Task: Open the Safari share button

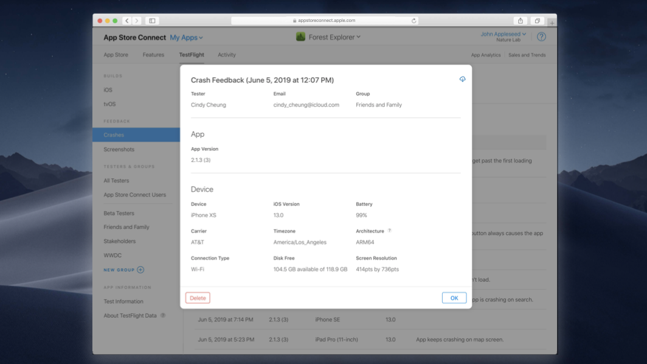Action: 521,21
